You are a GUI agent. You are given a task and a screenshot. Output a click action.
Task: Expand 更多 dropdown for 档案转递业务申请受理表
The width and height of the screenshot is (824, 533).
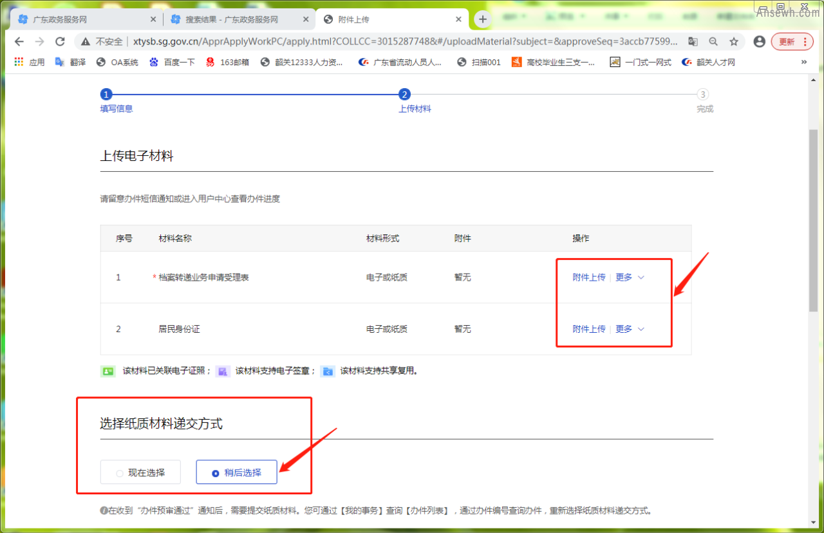[630, 277]
